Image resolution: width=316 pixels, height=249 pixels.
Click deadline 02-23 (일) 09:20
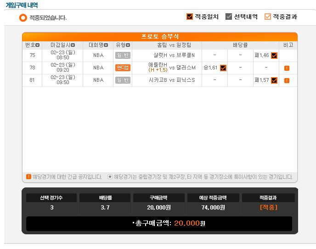(x=63, y=68)
